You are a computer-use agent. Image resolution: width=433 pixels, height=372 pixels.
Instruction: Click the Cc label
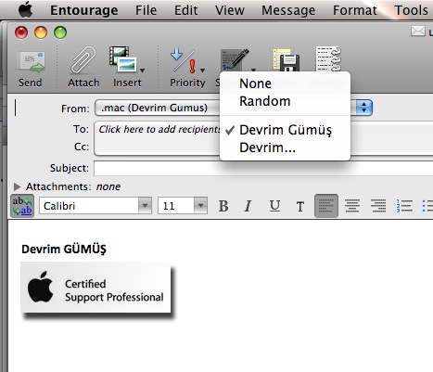[82, 147]
